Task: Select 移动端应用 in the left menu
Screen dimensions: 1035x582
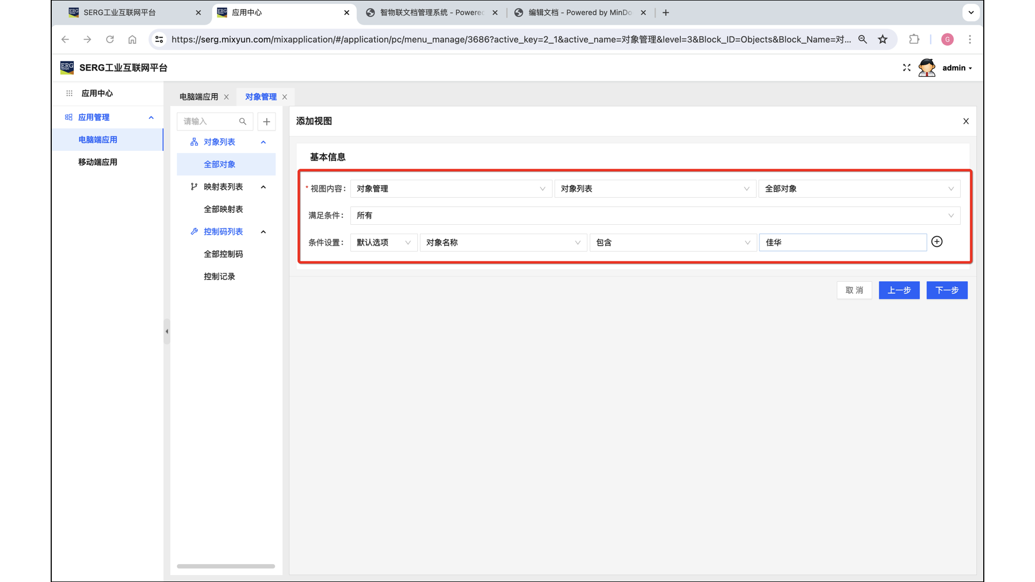Action: [98, 162]
